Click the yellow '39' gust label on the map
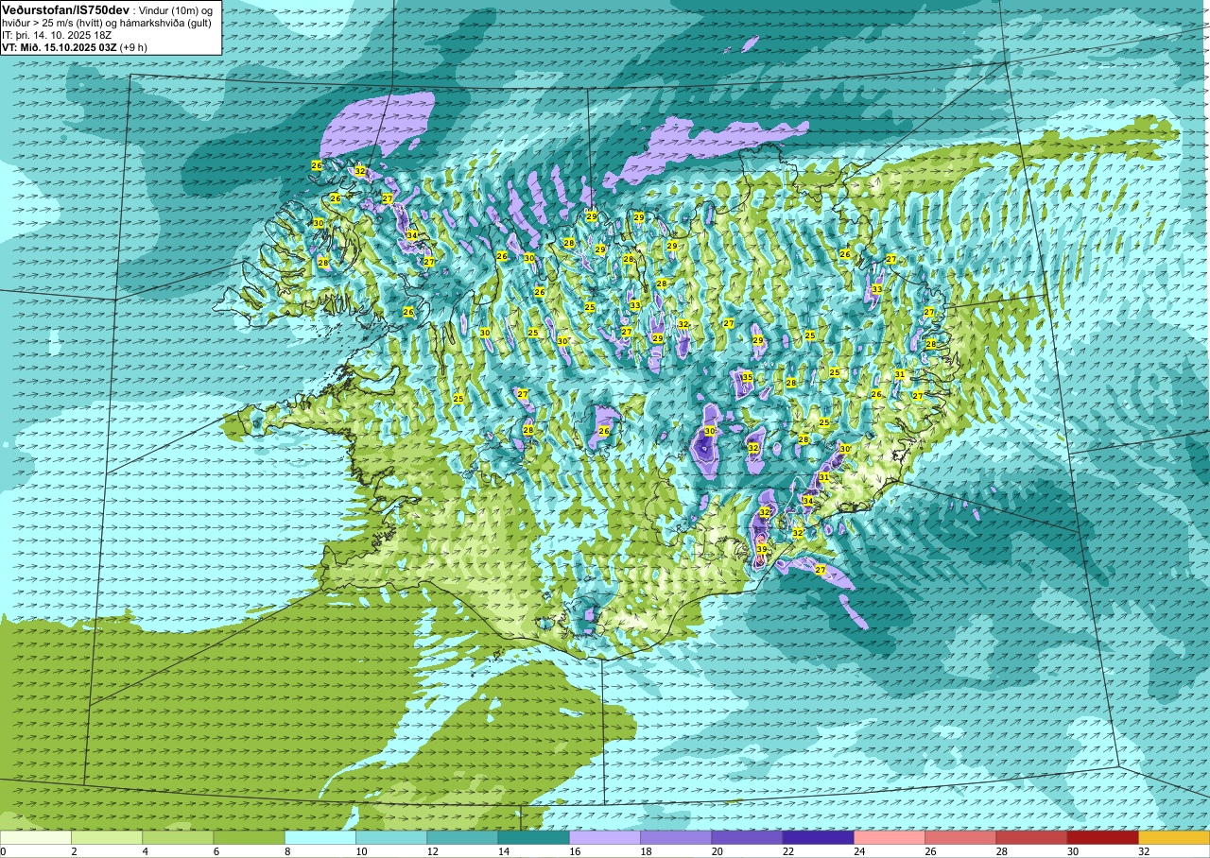Screen dimensions: 1210x858 coord(762,549)
